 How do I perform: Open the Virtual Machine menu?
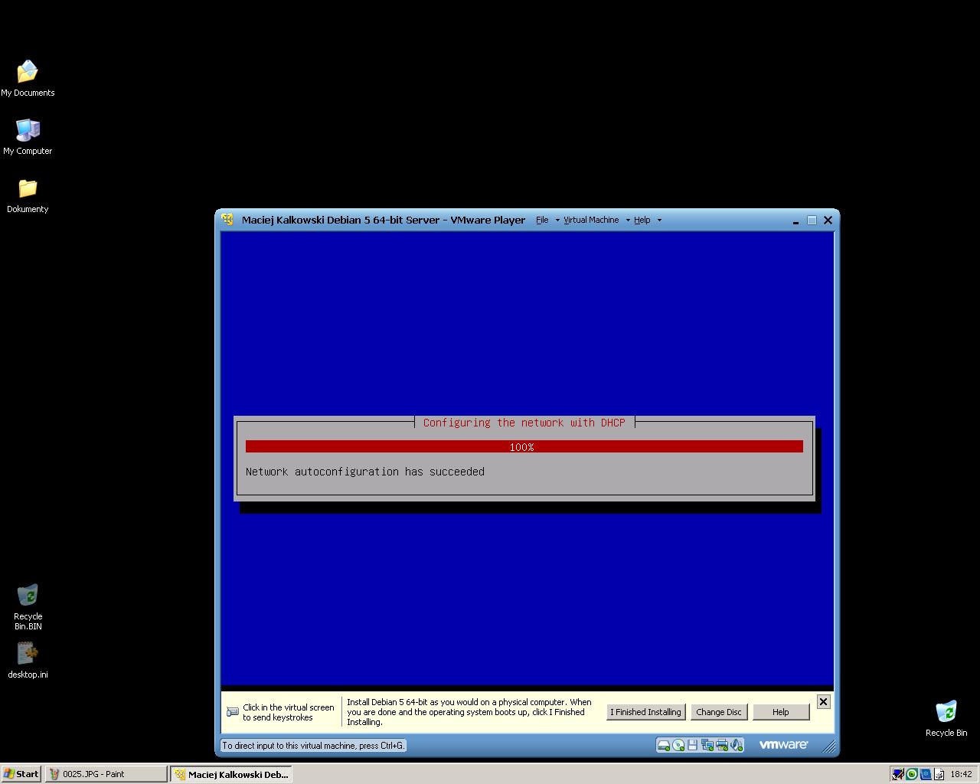pos(591,220)
